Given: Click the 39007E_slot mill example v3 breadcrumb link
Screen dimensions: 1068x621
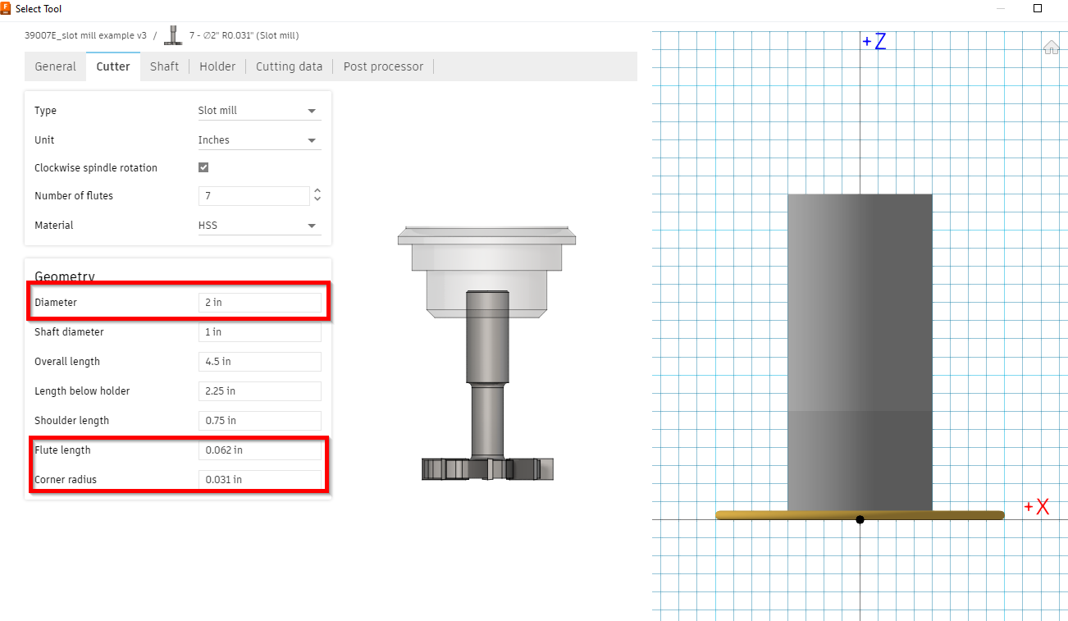Looking at the screenshot, I should coord(82,35).
